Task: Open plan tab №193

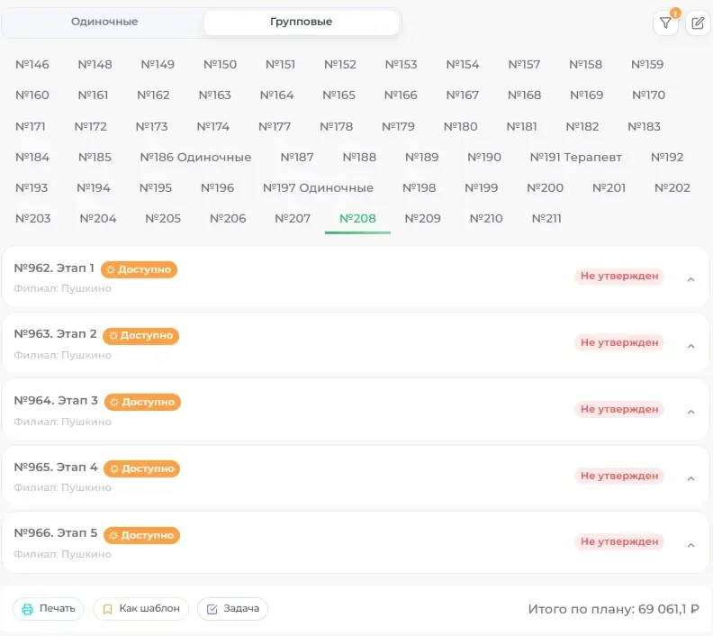Action: (x=32, y=187)
